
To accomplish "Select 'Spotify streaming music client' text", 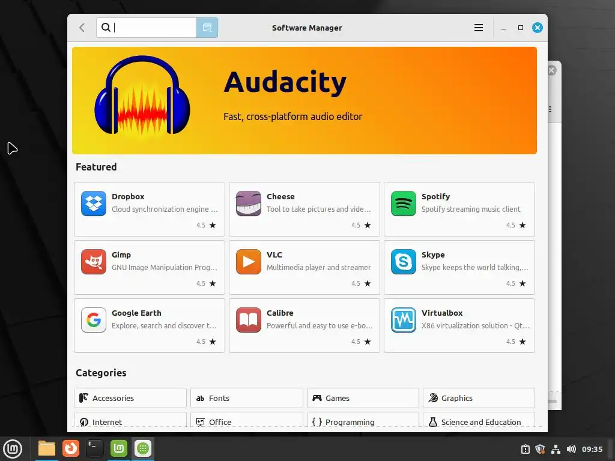I will [471, 209].
